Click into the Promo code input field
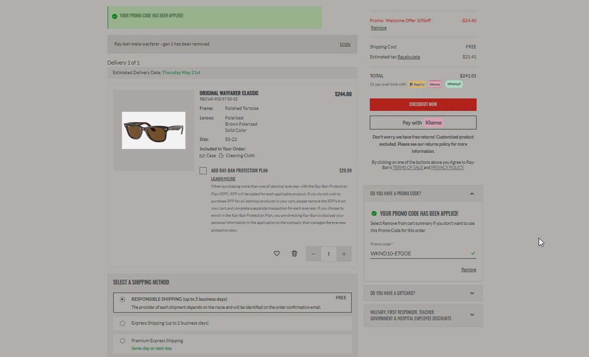 423,254
